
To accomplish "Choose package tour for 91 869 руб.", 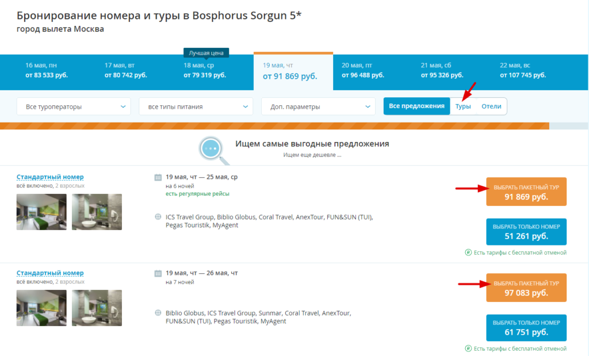I will tap(526, 192).
